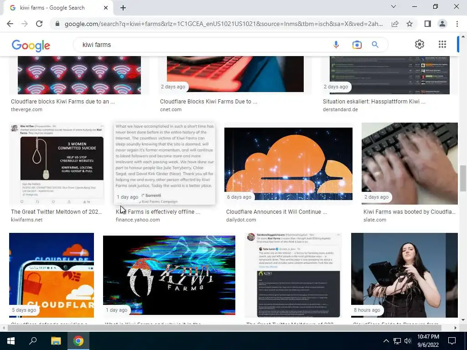
Task: Click theverge.com source text
Action: [26, 109]
